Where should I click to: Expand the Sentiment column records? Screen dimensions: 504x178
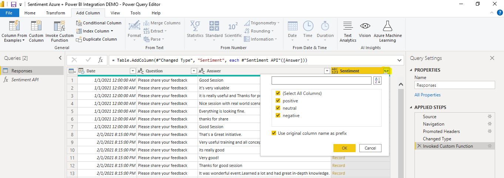pos(386,71)
